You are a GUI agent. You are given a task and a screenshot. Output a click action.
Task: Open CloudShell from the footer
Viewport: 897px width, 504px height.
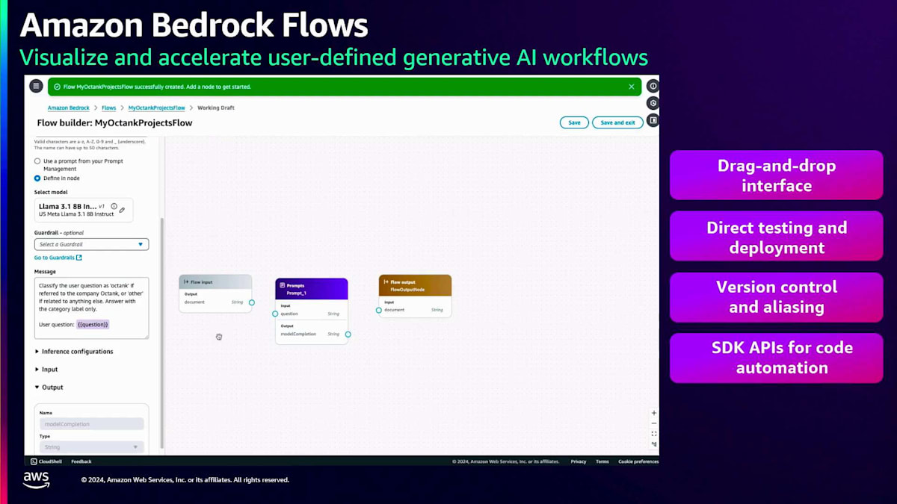pos(45,461)
